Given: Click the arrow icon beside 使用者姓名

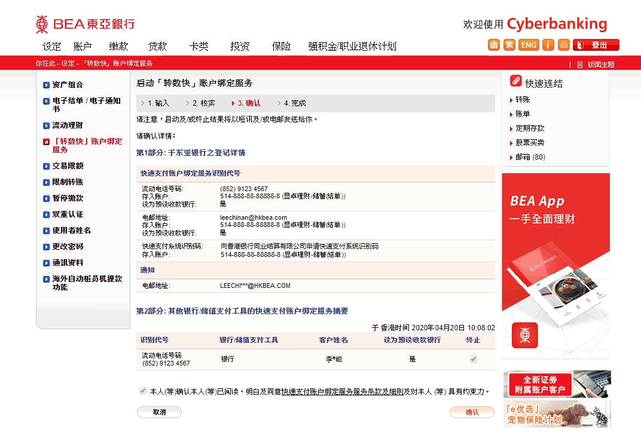Looking at the screenshot, I should coord(46,231).
